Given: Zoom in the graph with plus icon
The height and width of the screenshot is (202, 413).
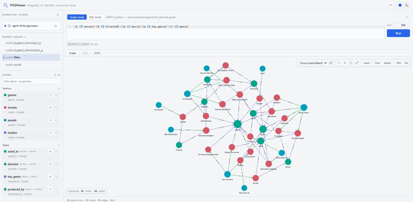Looking at the screenshot, I should pos(345,63).
